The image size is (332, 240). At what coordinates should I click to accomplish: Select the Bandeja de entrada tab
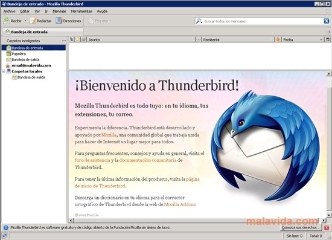pyautogui.click(x=42, y=32)
